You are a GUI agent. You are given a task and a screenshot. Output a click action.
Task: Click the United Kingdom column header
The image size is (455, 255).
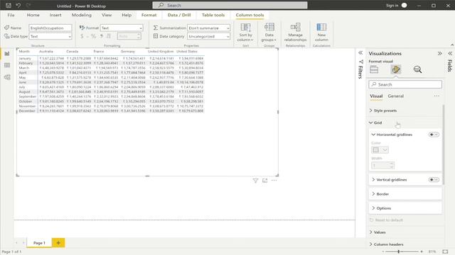(x=161, y=52)
